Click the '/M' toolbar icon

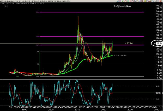(148, 1)
